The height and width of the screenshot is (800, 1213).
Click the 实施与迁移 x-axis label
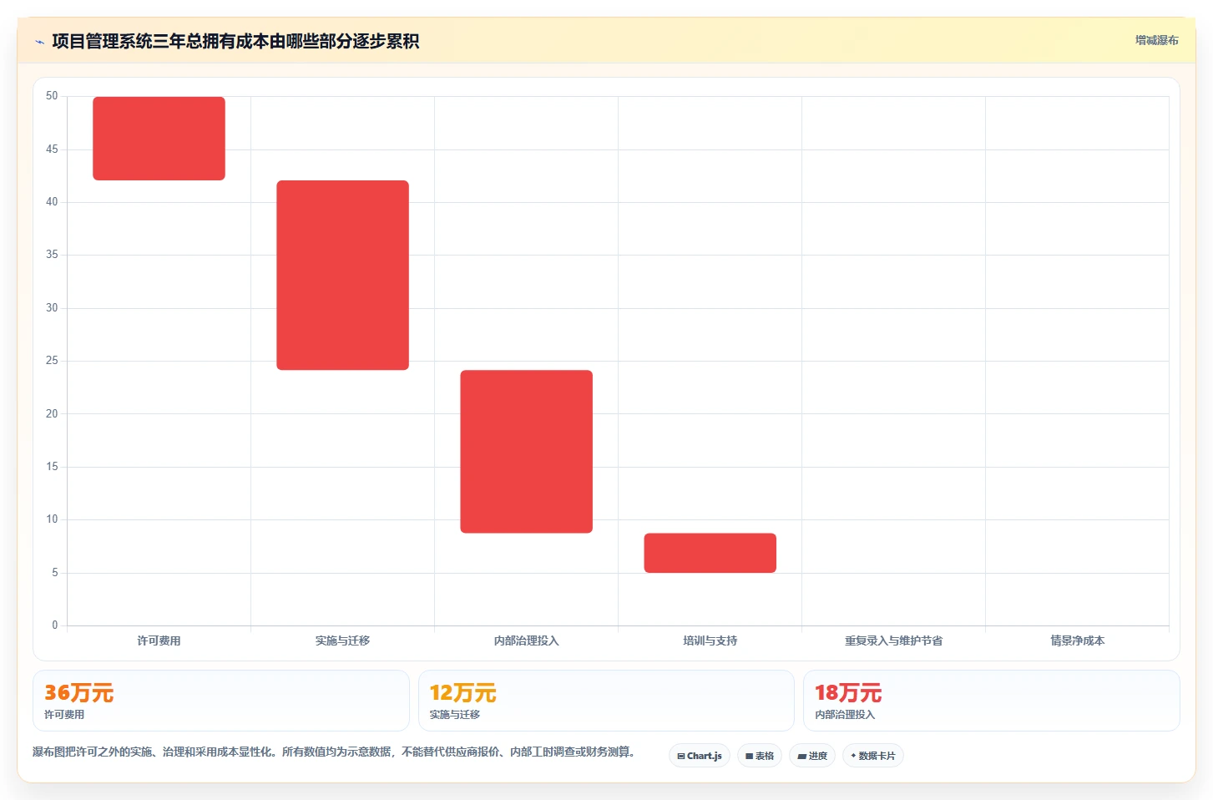pyautogui.click(x=343, y=641)
